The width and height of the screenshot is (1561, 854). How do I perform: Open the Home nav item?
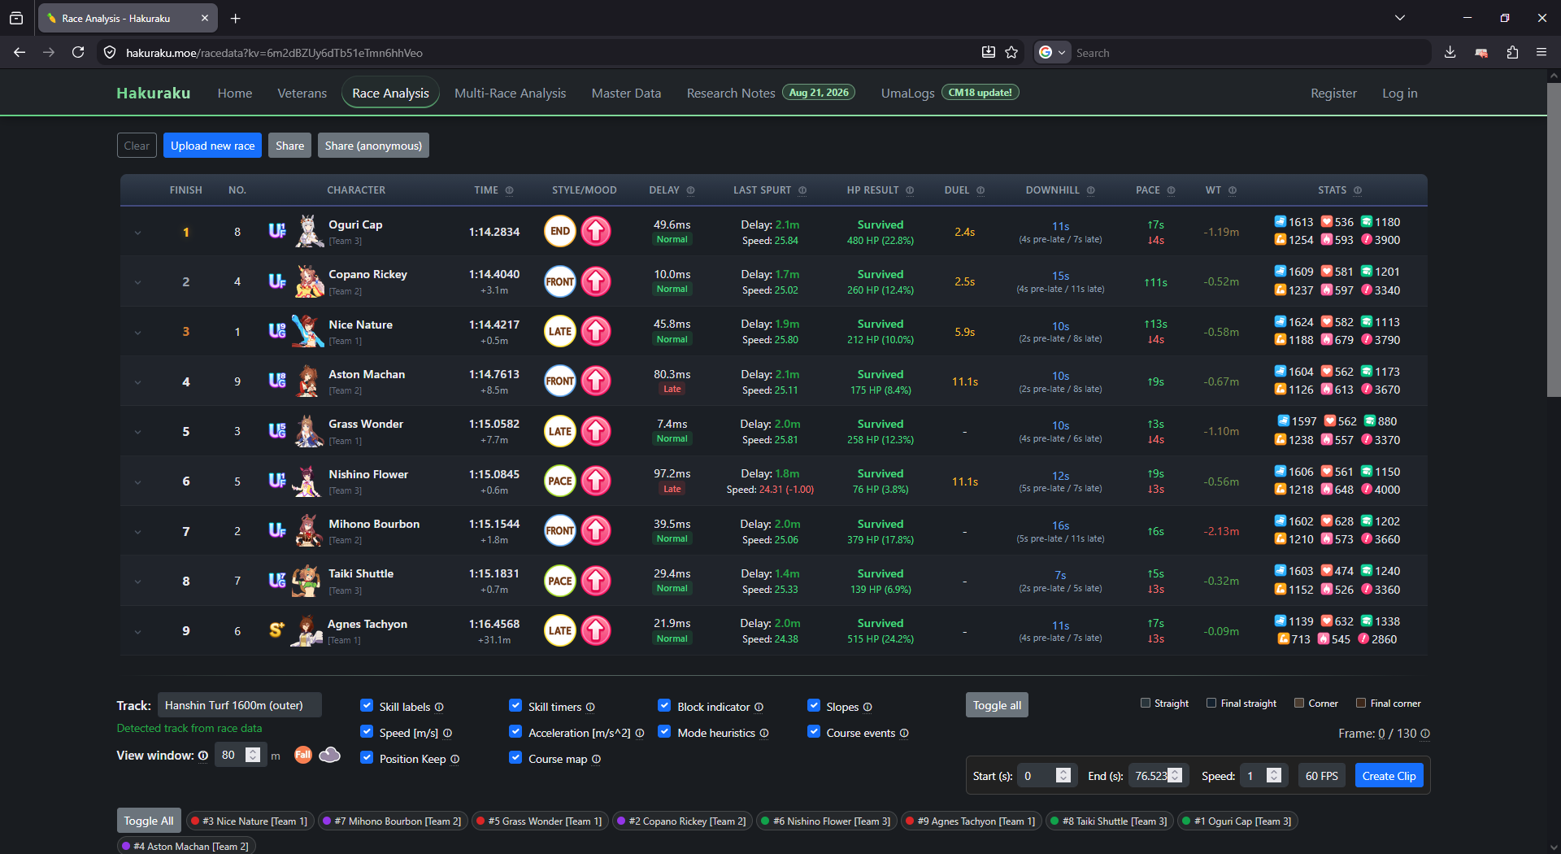tap(235, 93)
